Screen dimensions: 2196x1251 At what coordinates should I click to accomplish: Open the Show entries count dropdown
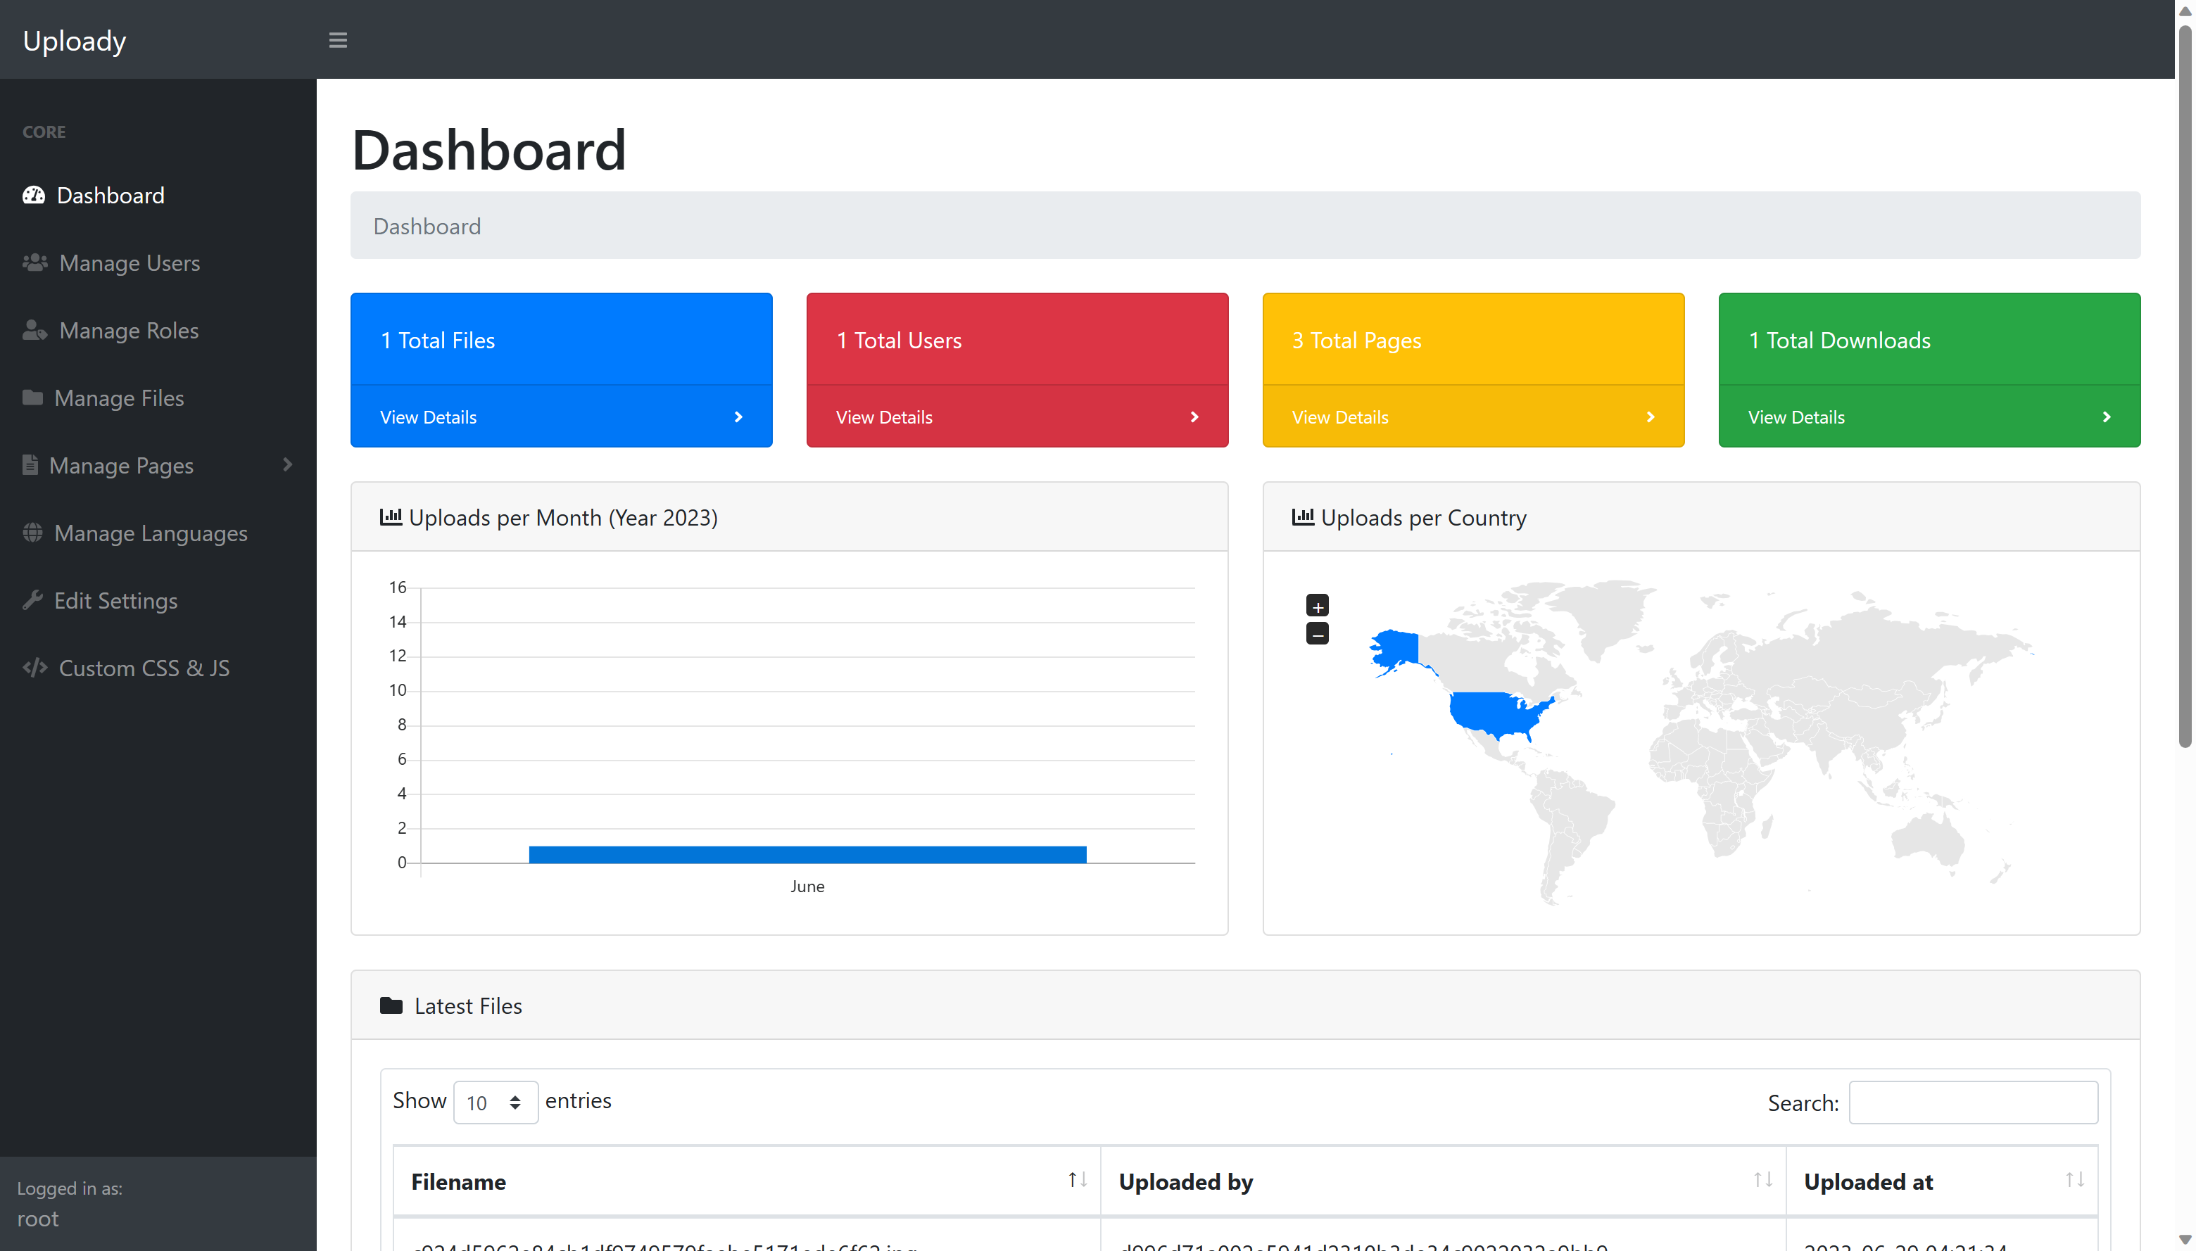pyautogui.click(x=495, y=1103)
